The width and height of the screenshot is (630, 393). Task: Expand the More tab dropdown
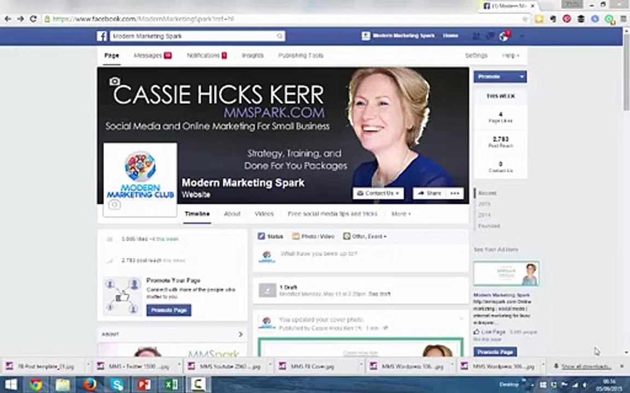401,214
